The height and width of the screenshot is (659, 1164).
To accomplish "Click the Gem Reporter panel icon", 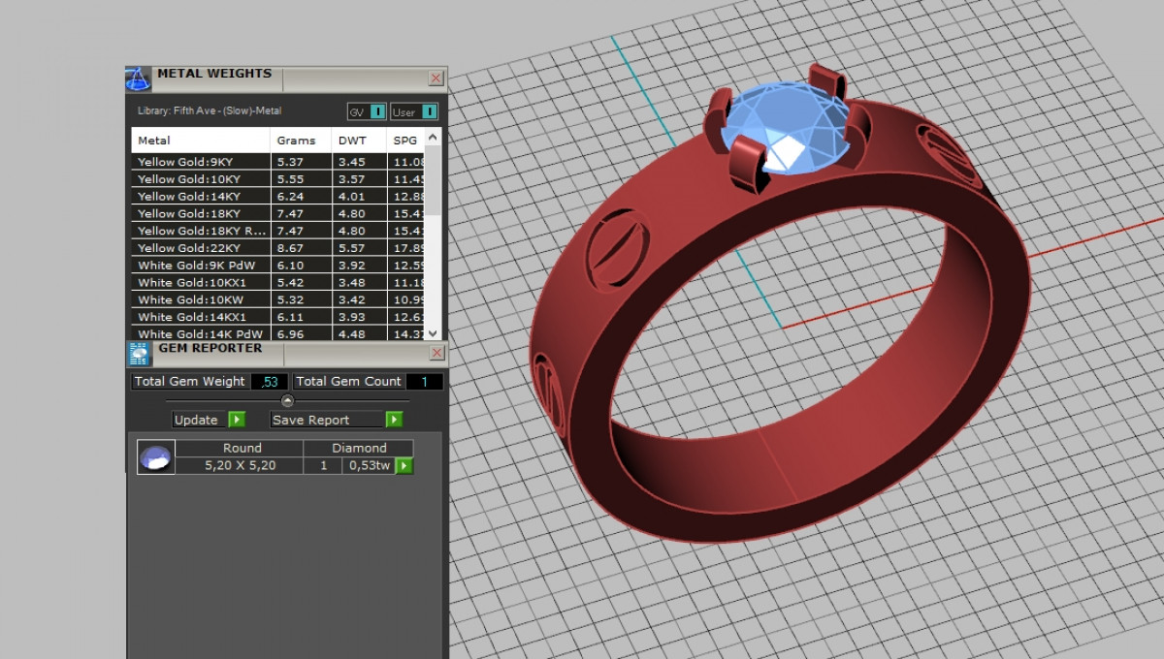I will coord(139,353).
